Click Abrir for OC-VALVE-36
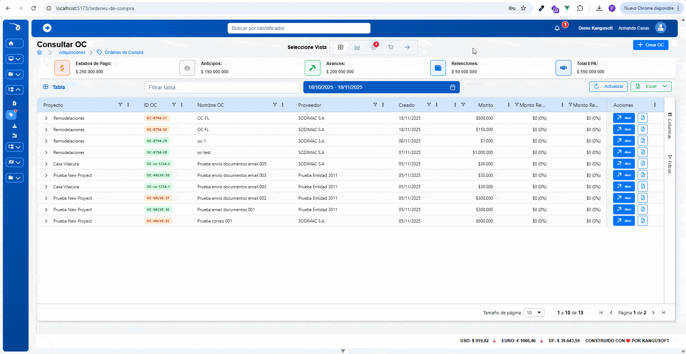The image size is (686, 354). (x=624, y=209)
